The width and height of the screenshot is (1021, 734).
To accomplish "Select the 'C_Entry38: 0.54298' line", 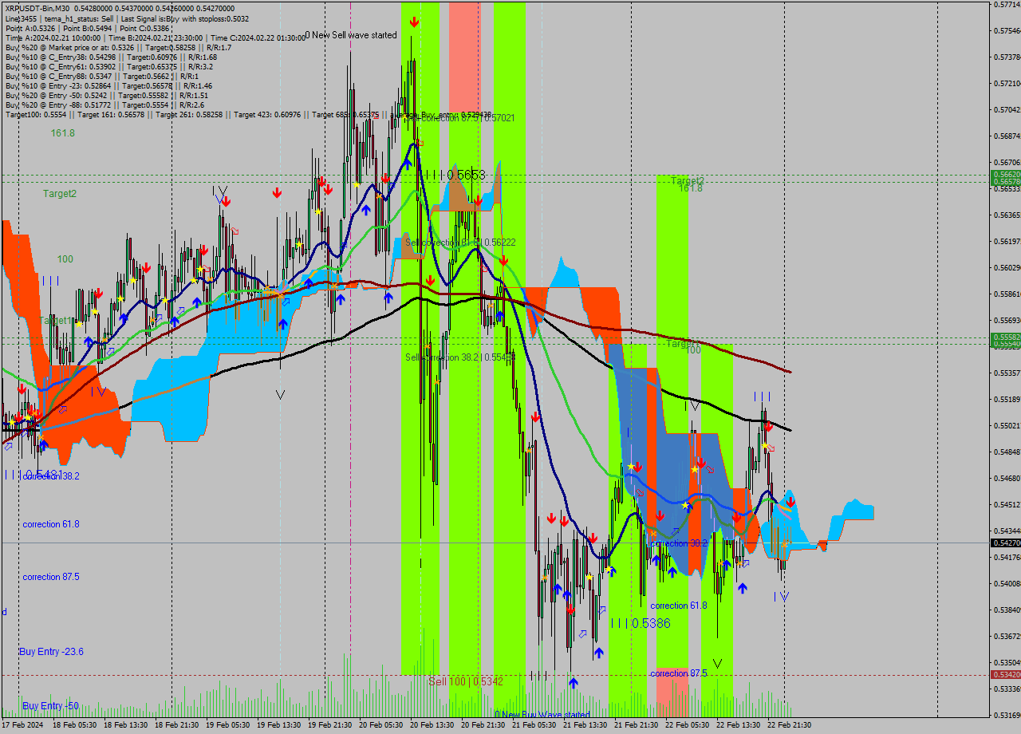I will [x=111, y=57].
